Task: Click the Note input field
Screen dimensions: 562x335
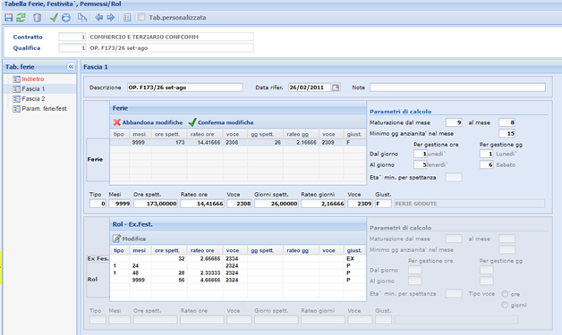Action: (x=457, y=88)
